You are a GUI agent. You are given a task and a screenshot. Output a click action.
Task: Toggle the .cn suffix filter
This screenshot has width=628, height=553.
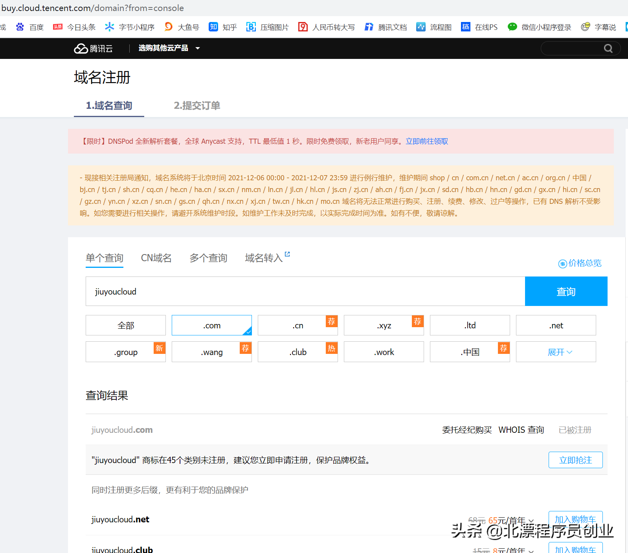298,325
